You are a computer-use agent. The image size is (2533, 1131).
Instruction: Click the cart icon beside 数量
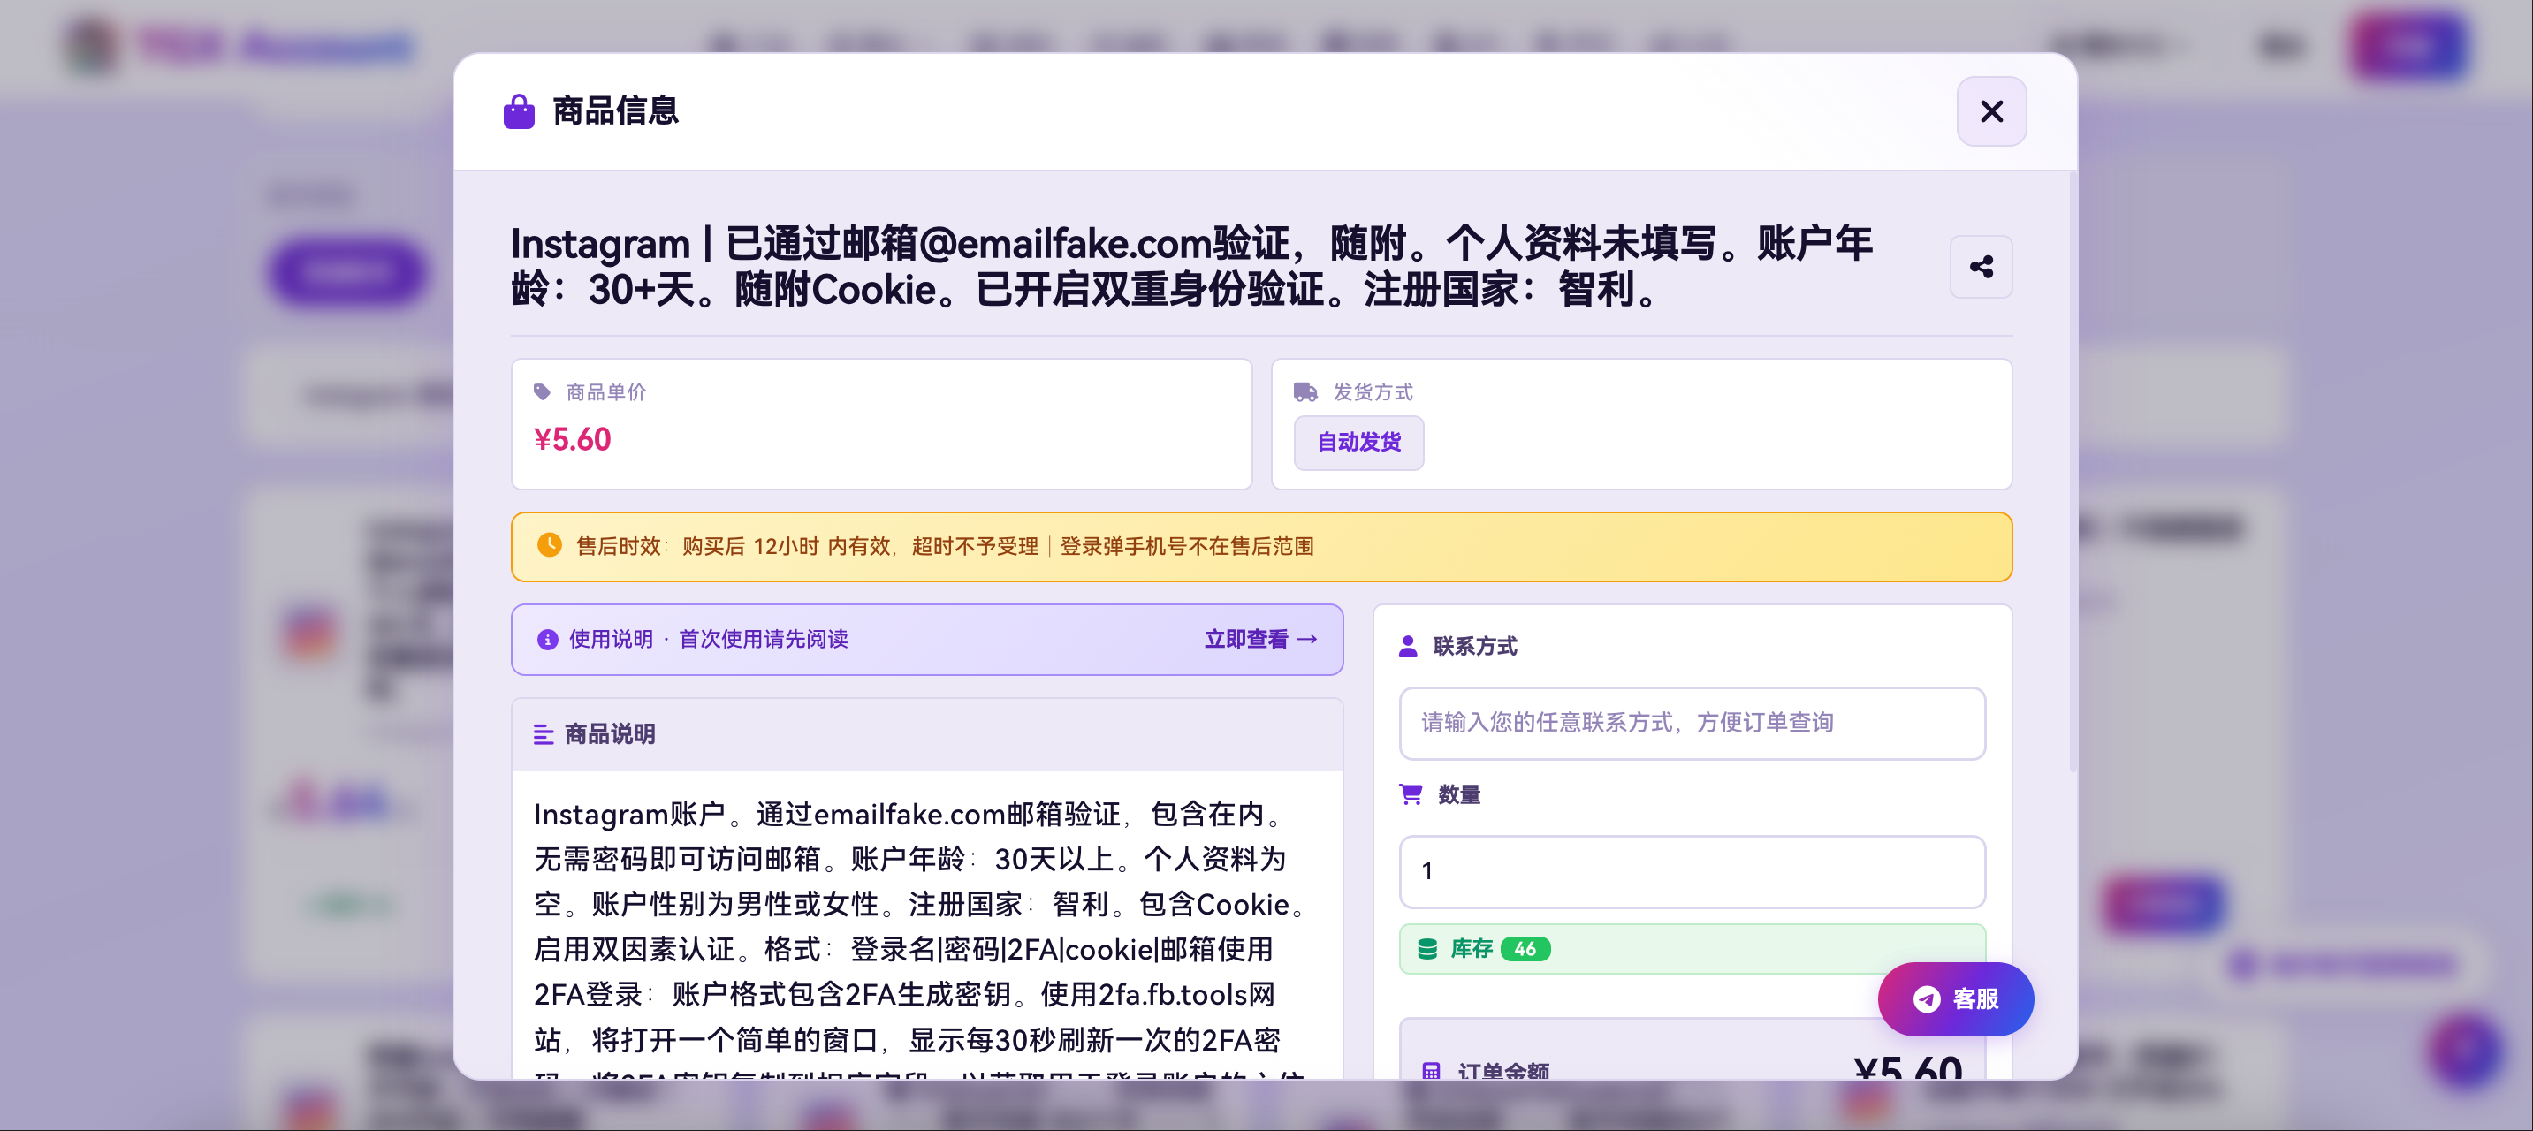(1410, 793)
